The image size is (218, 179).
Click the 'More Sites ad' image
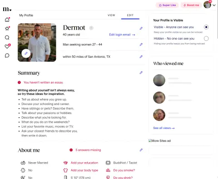click(159, 141)
